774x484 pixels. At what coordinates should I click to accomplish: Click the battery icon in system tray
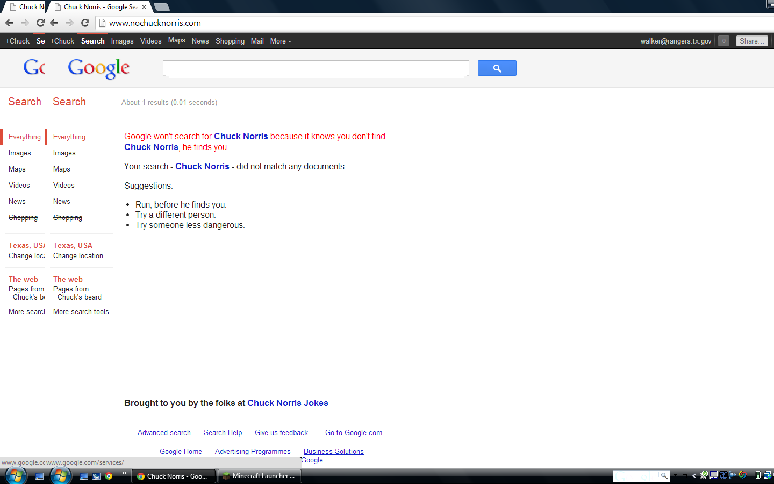(x=758, y=475)
